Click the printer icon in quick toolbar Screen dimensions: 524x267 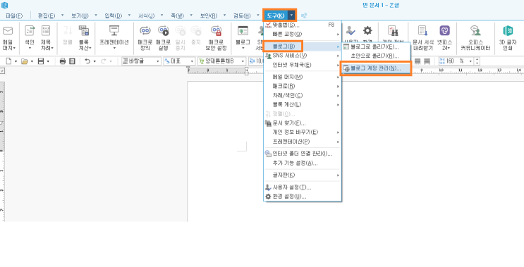click(x=63, y=61)
